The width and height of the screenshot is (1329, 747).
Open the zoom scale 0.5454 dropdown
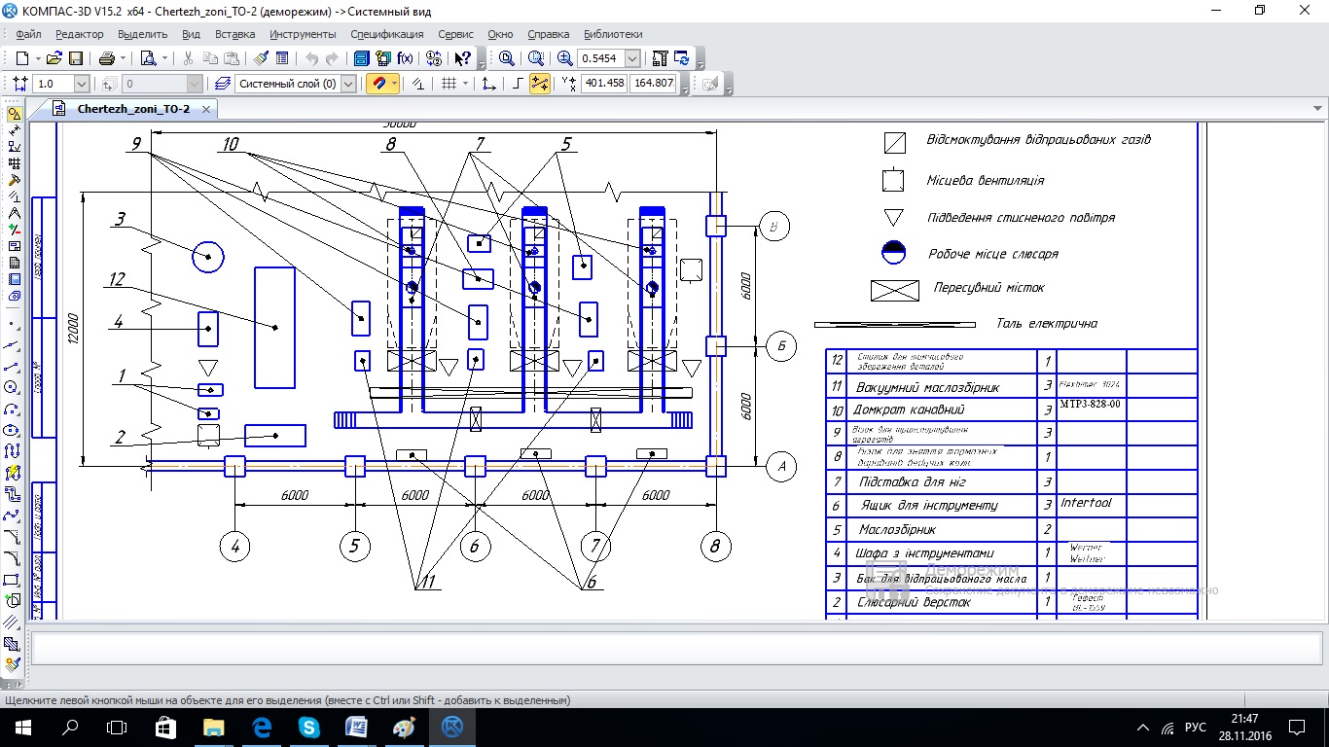click(x=632, y=58)
